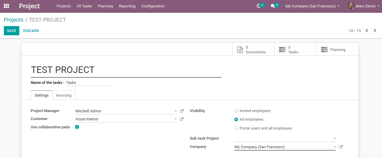Screen dimensions: 382x158
Task: Click the Save button
Action: click(12, 31)
